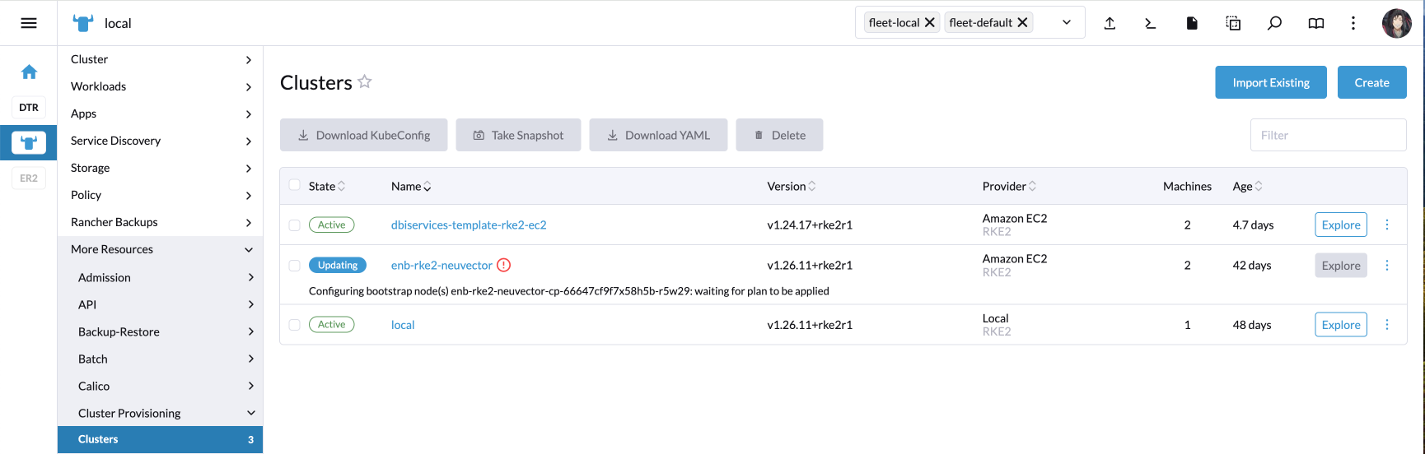This screenshot has width=1425, height=454.
Task: Click the Import Existing button
Action: (1270, 82)
